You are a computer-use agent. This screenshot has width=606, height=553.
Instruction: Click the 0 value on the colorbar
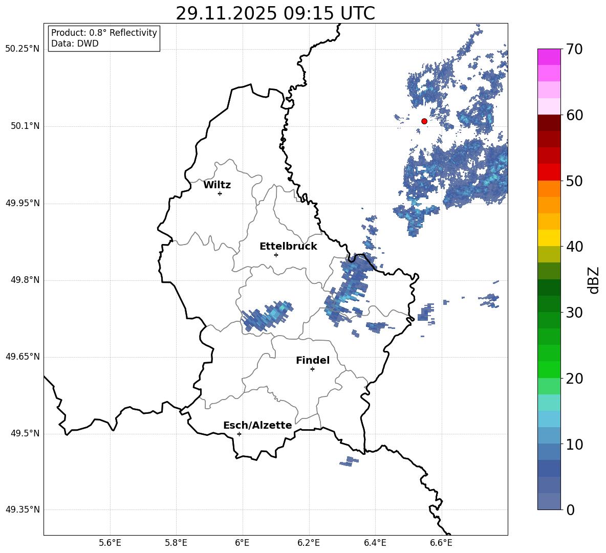click(x=570, y=510)
